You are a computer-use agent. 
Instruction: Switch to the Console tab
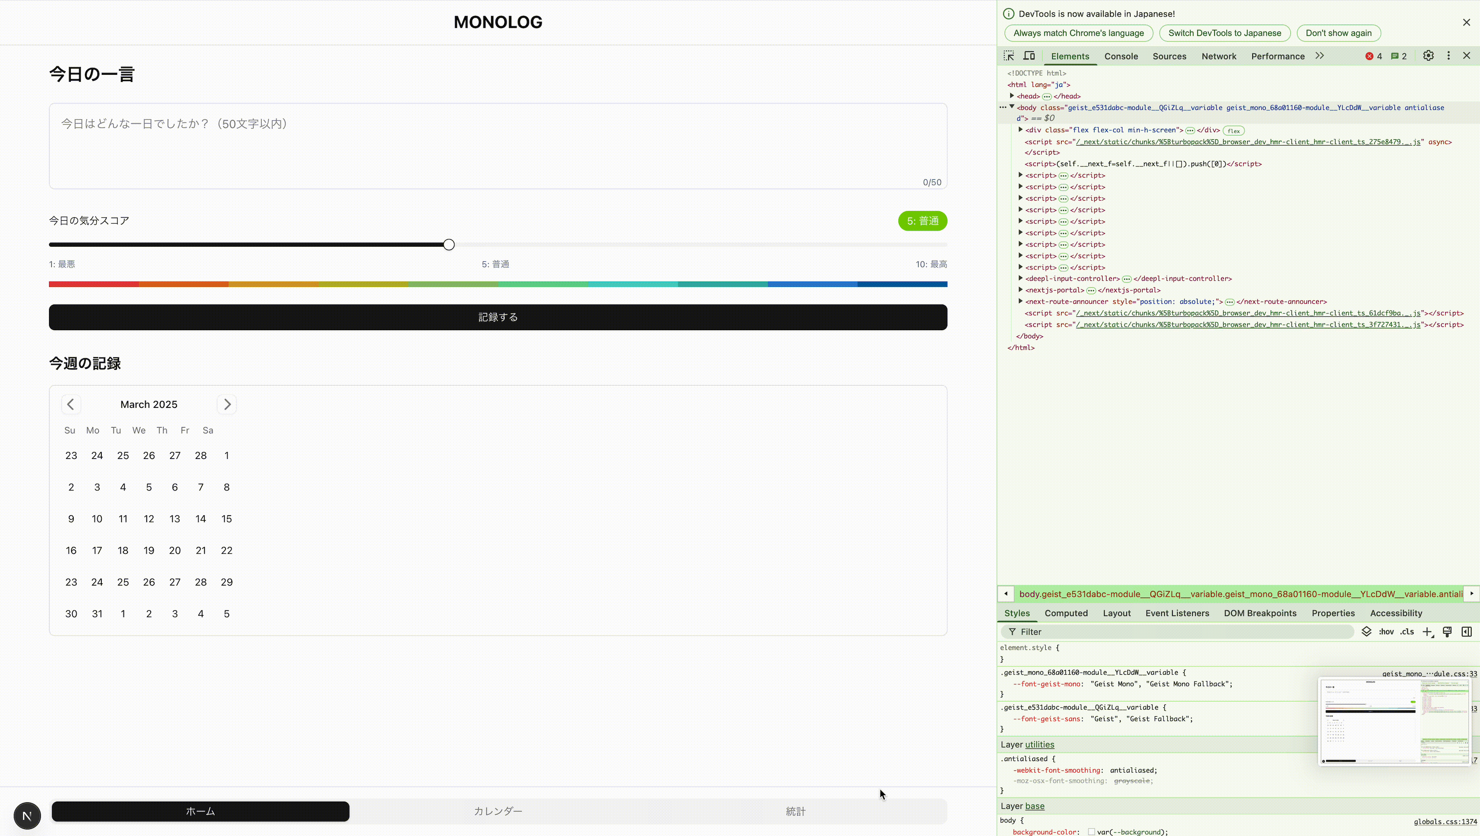[1121, 56]
